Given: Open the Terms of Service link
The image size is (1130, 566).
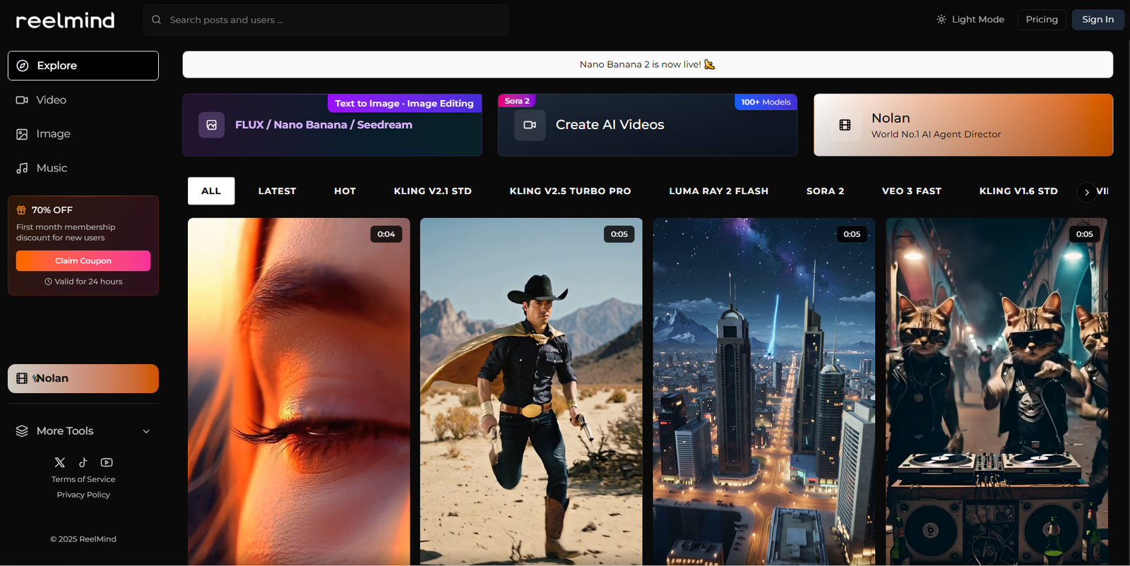Looking at the screenshot, I should pos(83,479).
